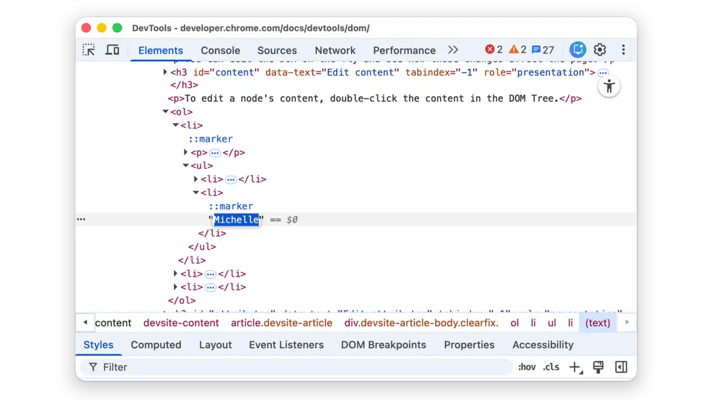Toggle the computed styles sidebar icon
This screenshot has width=708, height=402.
coord(621,367)
